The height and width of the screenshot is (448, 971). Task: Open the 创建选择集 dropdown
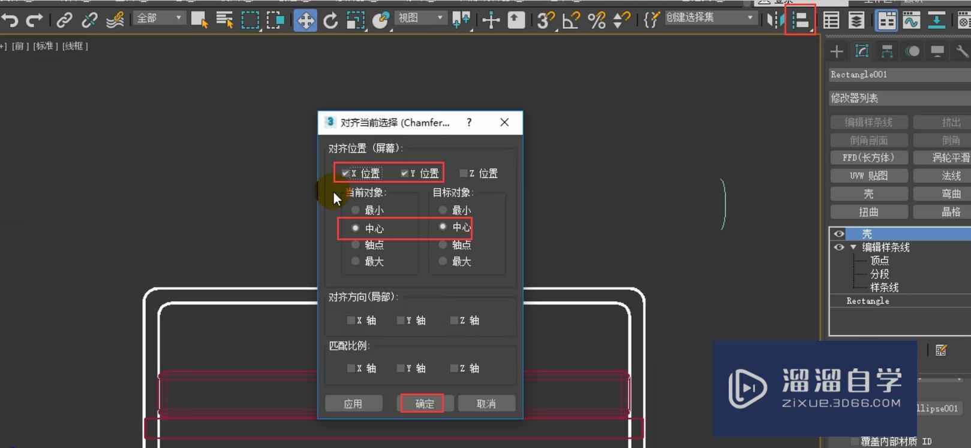tap(710, 18)
